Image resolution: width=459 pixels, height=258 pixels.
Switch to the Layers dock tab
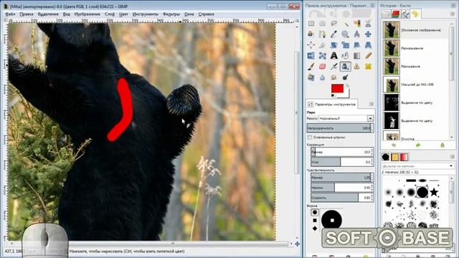[386, 14]
